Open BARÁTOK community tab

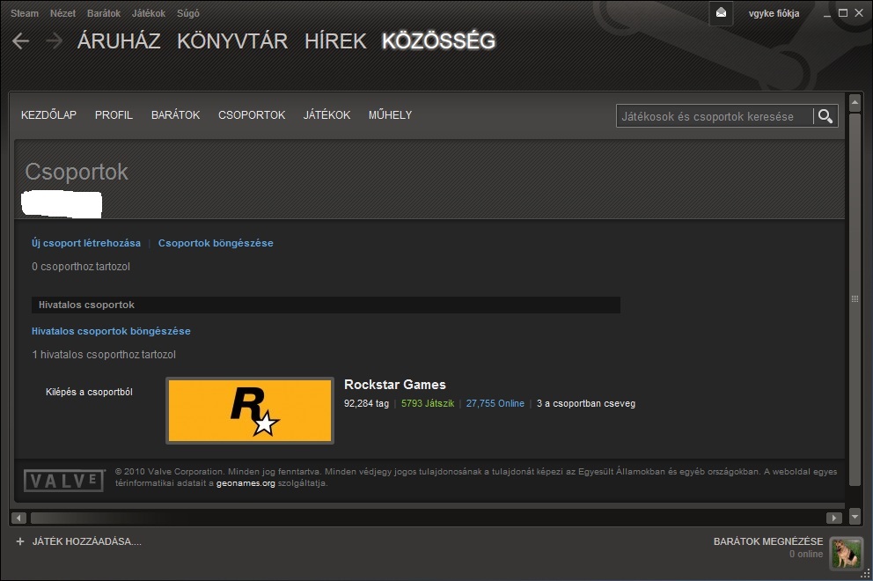[175, 114]
